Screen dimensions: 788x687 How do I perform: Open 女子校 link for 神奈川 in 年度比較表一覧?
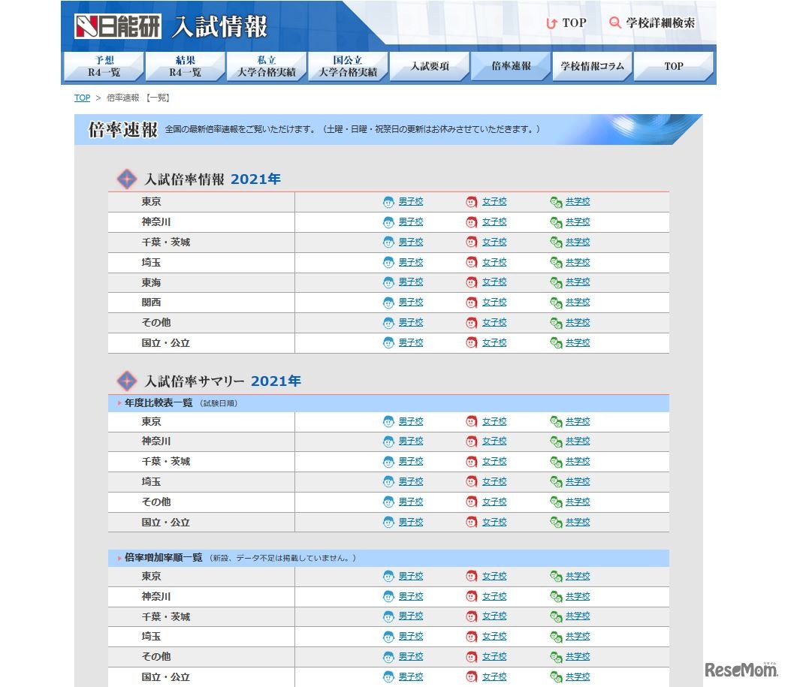point(494,441)
